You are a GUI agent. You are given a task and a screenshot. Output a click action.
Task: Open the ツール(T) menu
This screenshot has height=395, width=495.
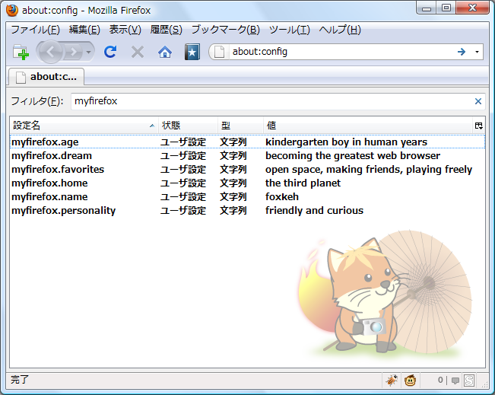pyautogui.click(x=290, y=30)
